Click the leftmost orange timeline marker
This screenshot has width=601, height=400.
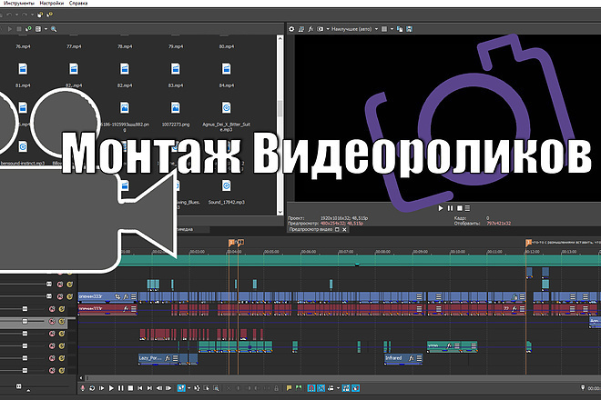pos(231,243)
